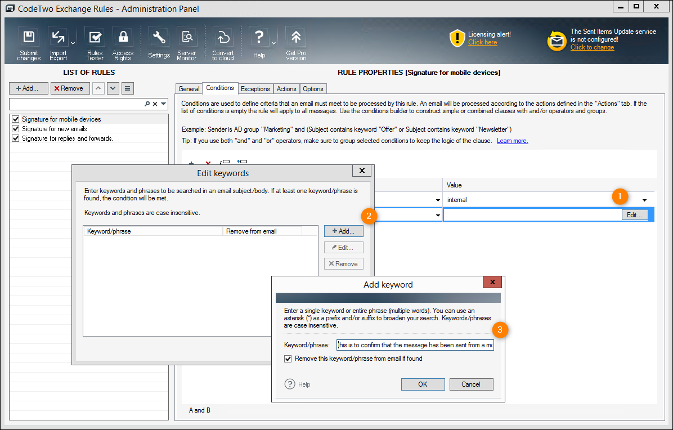673x430 pixels.
Task: Click Remove in the Edit keywords dialog
Action: click(x=343, y=263)
